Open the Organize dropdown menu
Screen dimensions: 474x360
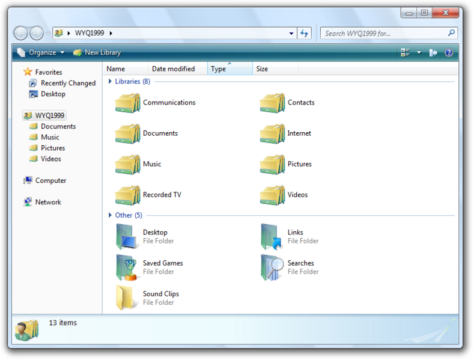[41, 52]
